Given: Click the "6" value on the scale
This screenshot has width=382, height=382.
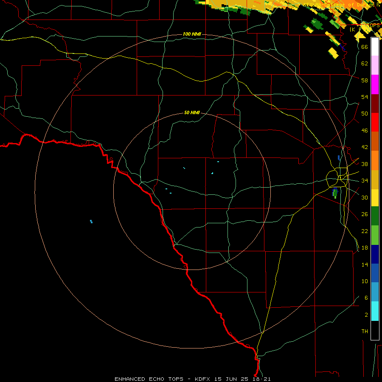Looking at the screenshot, I should (366, 298).
